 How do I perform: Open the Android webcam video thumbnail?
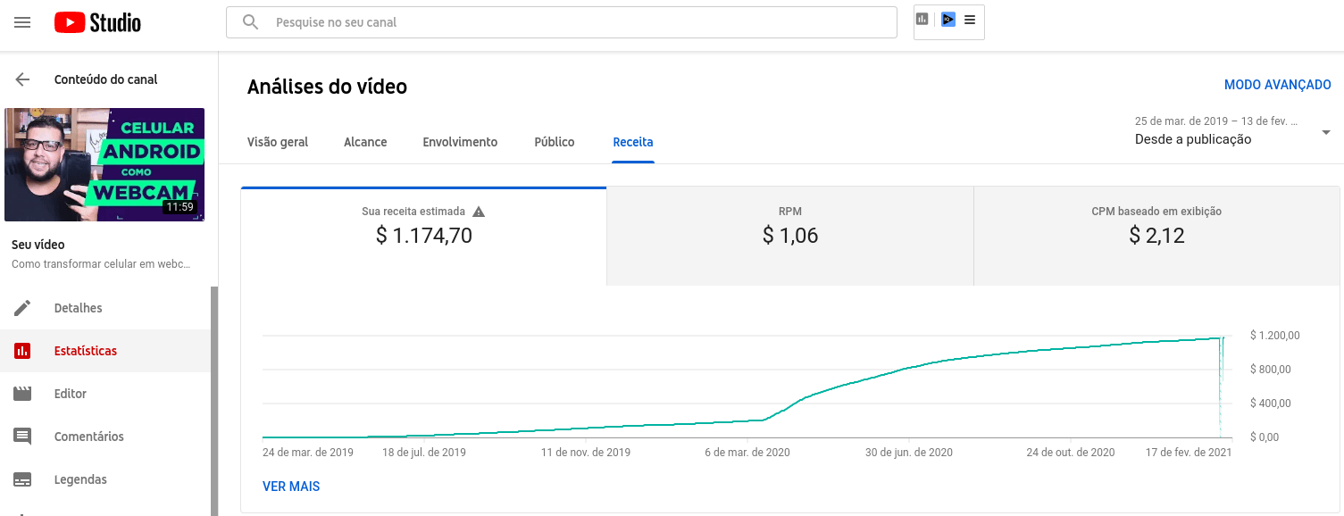coord(104,164)
